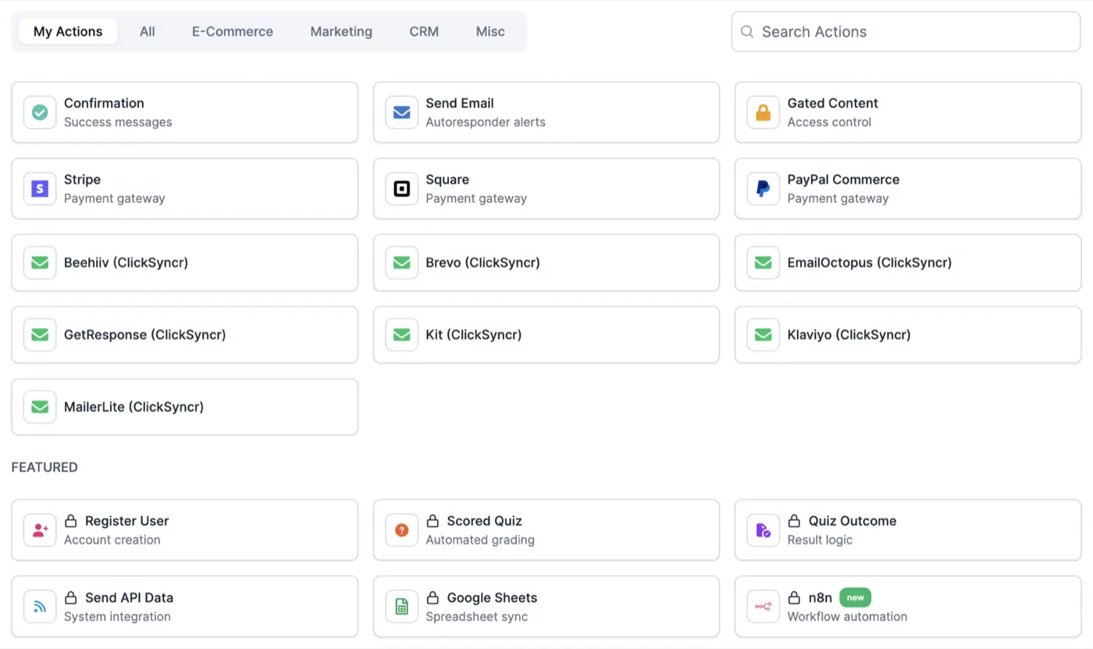Select the GetResponse (ClickSyncr) title
1093x649 pixels.
[144, 334]
